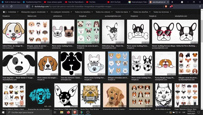This screenshot has height=115, width=203.
Task: Open the 'Búsqueda segura: moderado' dropdown
Action: click(x=35, y=12)
